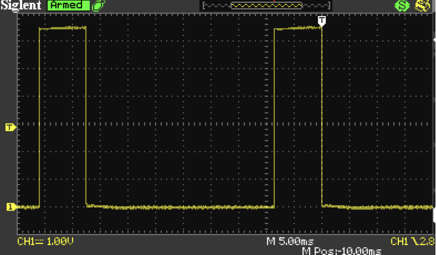Click the green circular S icon
436x255 pixels.
[x=402, y=6]
